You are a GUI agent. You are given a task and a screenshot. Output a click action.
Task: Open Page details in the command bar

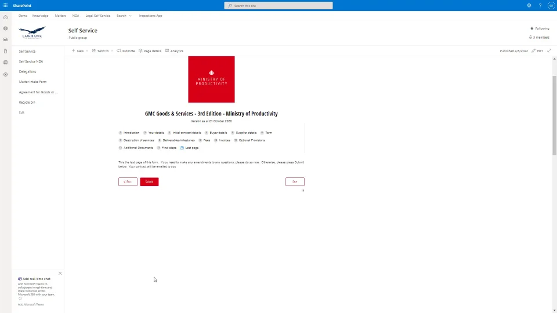pos(150,51)
